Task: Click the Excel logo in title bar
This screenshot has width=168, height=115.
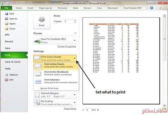Action: tap(3, 3)
